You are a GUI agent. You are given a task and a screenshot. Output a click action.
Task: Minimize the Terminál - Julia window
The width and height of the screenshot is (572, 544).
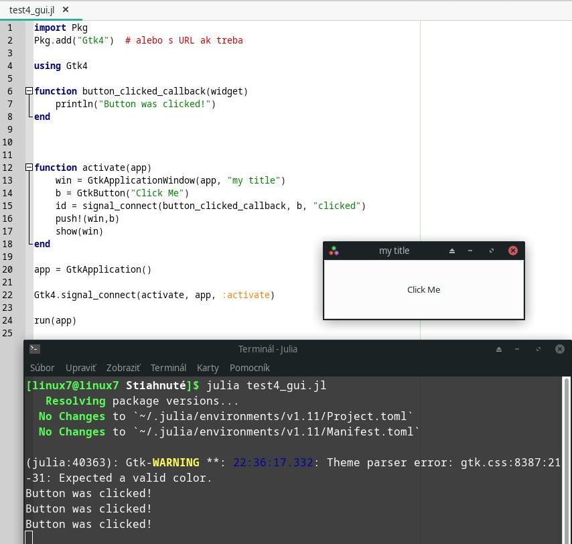pos(517,349)
